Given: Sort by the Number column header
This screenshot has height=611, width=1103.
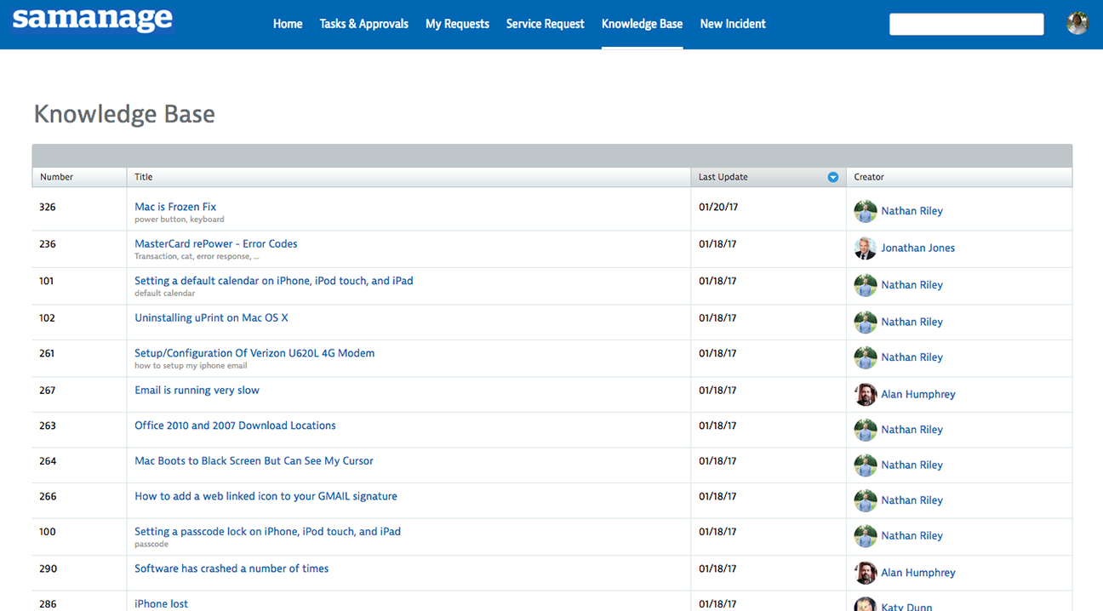Looking at the screenshot, I should click(x=79, y=177).
